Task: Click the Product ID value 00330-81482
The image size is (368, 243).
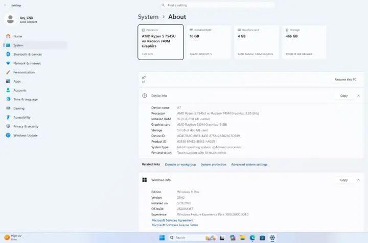Action: (x=196, y=142)
